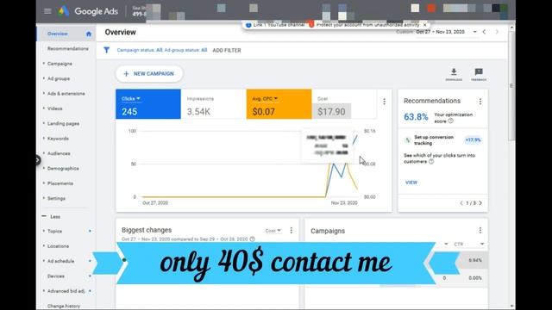Open the feedback icon
Image resolution: width=552 pixels, height=310 pixels.
(479, 74)
